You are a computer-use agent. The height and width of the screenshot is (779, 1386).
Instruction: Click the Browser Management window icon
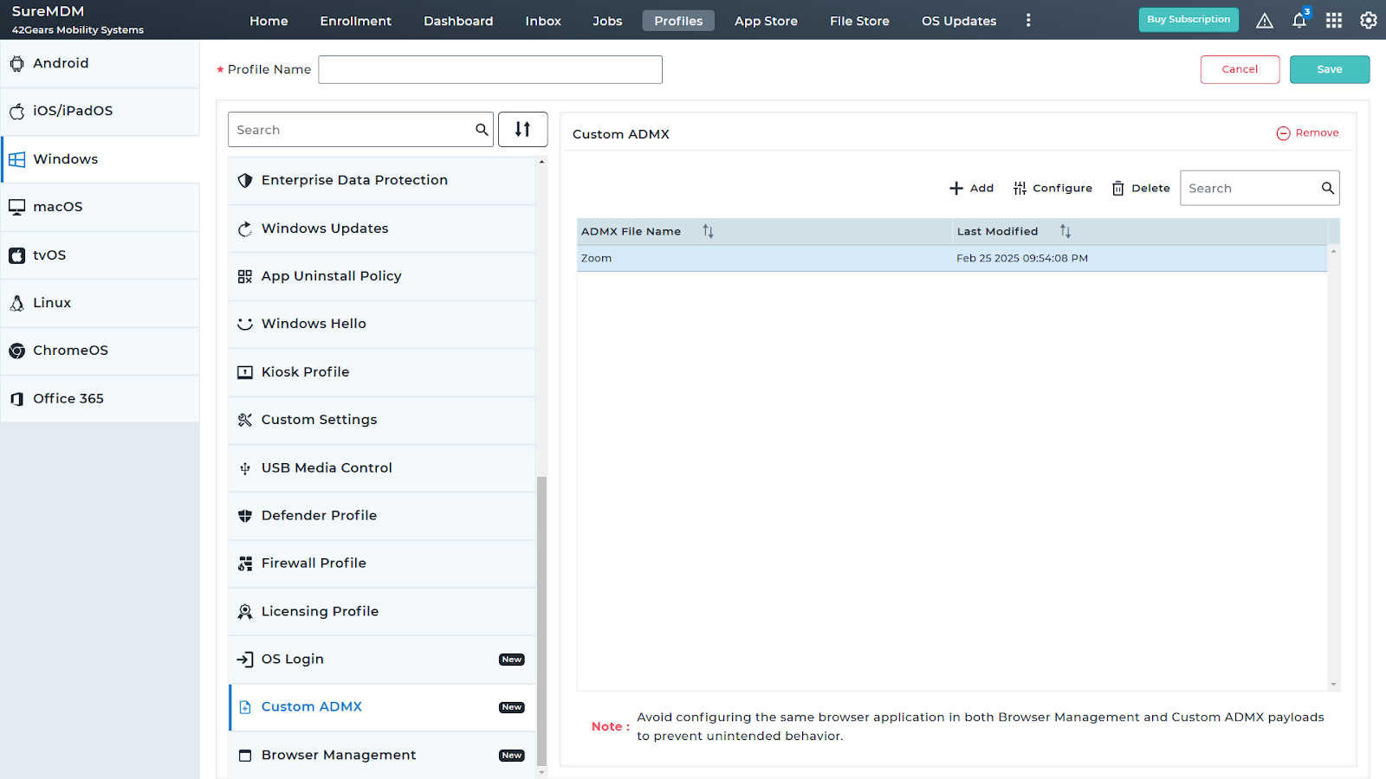click(x=245, y=756)
